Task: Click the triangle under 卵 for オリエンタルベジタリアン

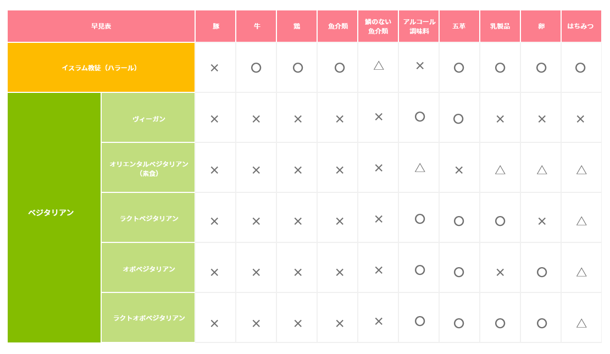Action: tap(542, 170)
